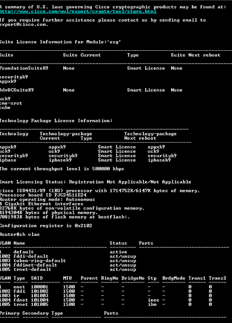Click the 'ieee' Stp value
The width and height of the screenshot is (232, 323).
[x=154, y=300]
